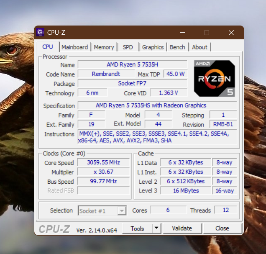Select the Bench tab
This screenshot has height=254, width=266.
coord(177,47)
